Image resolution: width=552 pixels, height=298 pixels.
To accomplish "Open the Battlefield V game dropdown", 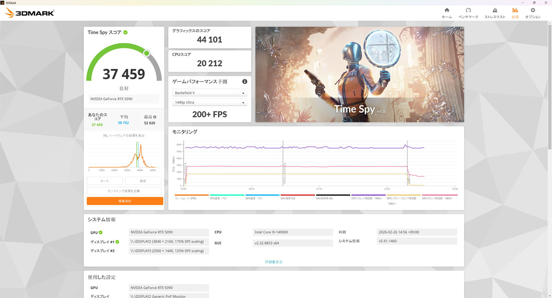I will point(209,93).
